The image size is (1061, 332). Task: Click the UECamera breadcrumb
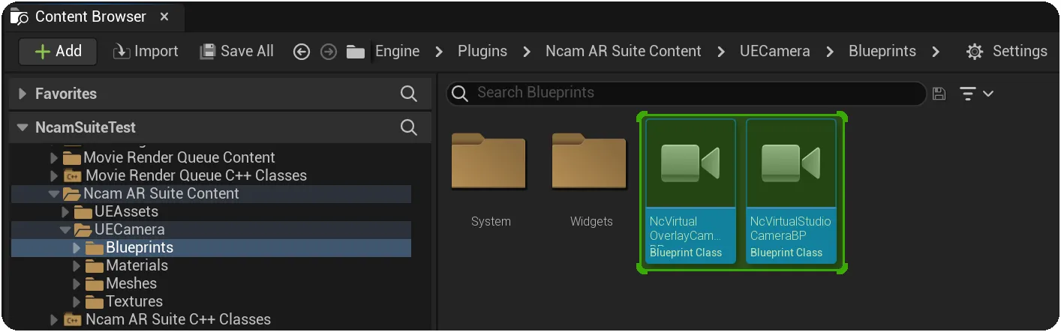(775, 51)
